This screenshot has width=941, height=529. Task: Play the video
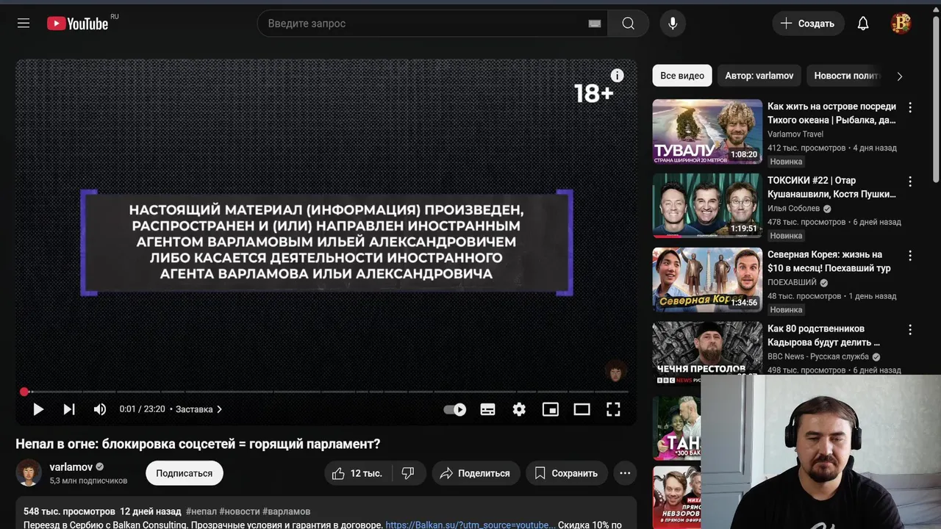38,409
